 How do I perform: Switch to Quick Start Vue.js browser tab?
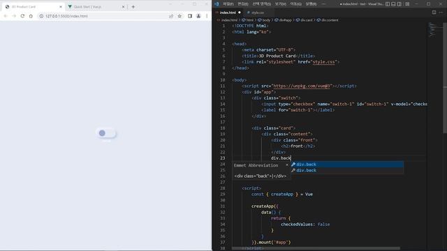point(95,6)
